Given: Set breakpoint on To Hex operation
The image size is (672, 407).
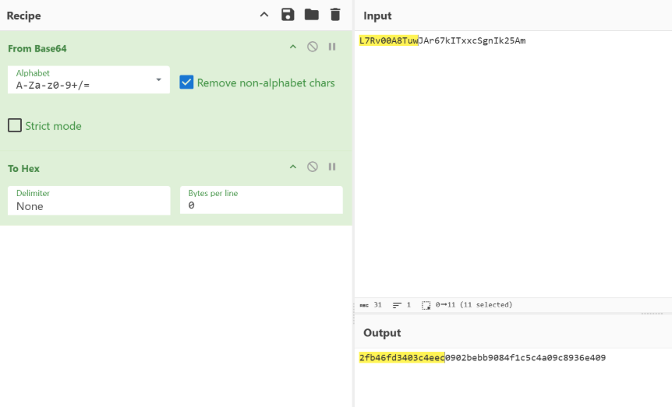Looking at the screenshot, I should [332, 167].
